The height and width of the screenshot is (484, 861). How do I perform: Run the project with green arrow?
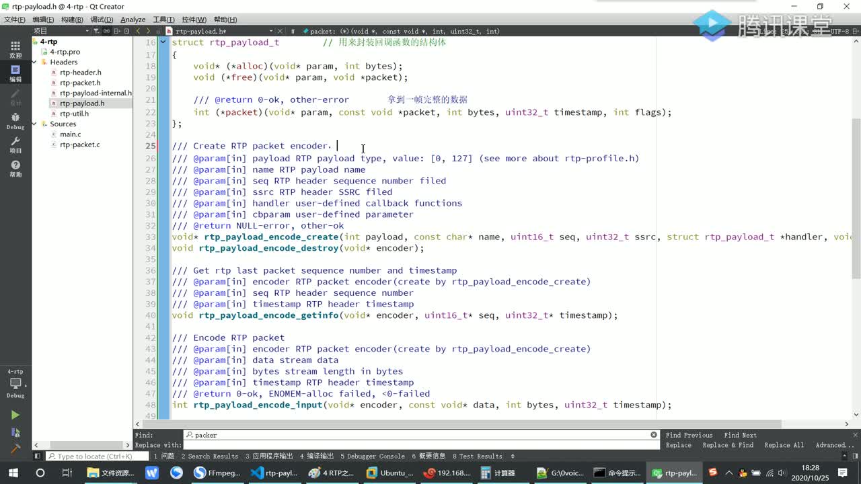tap(15, 415)
